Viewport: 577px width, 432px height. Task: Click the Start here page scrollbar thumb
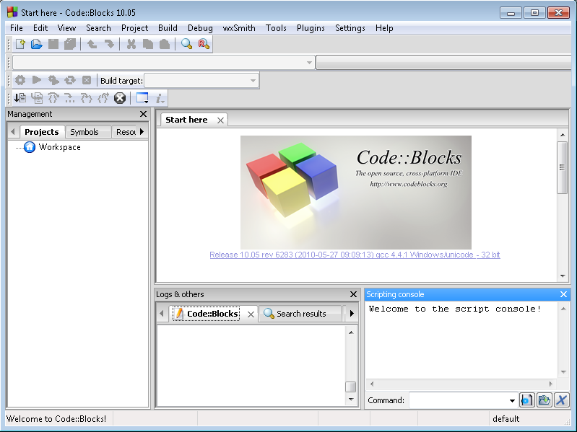pos(563,167)
